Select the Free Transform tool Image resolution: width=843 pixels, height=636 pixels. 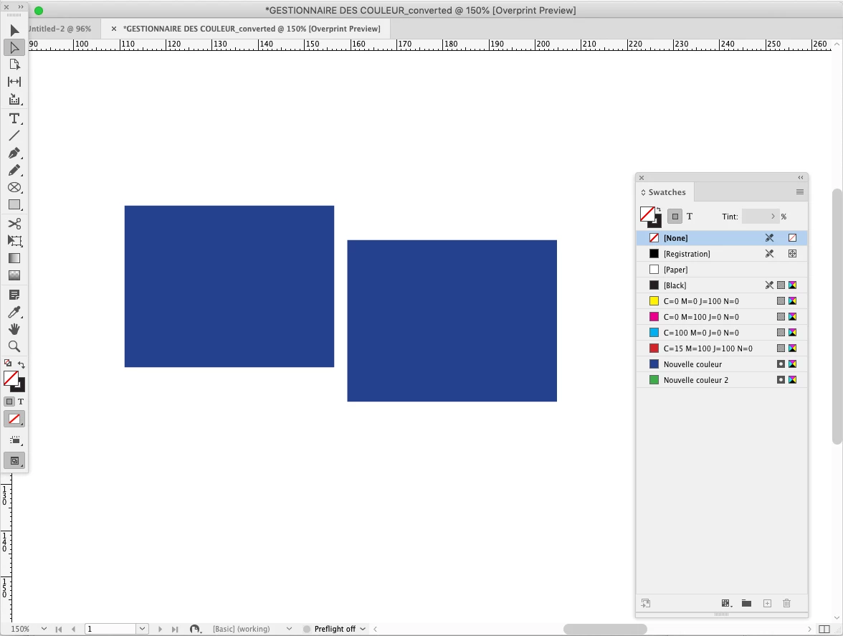(x=14, y=241)
